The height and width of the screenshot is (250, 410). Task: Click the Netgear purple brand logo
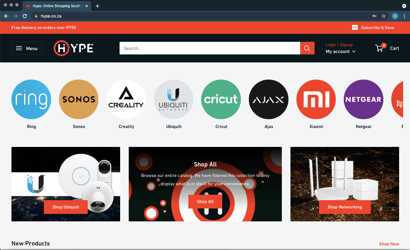pos(363,99)
